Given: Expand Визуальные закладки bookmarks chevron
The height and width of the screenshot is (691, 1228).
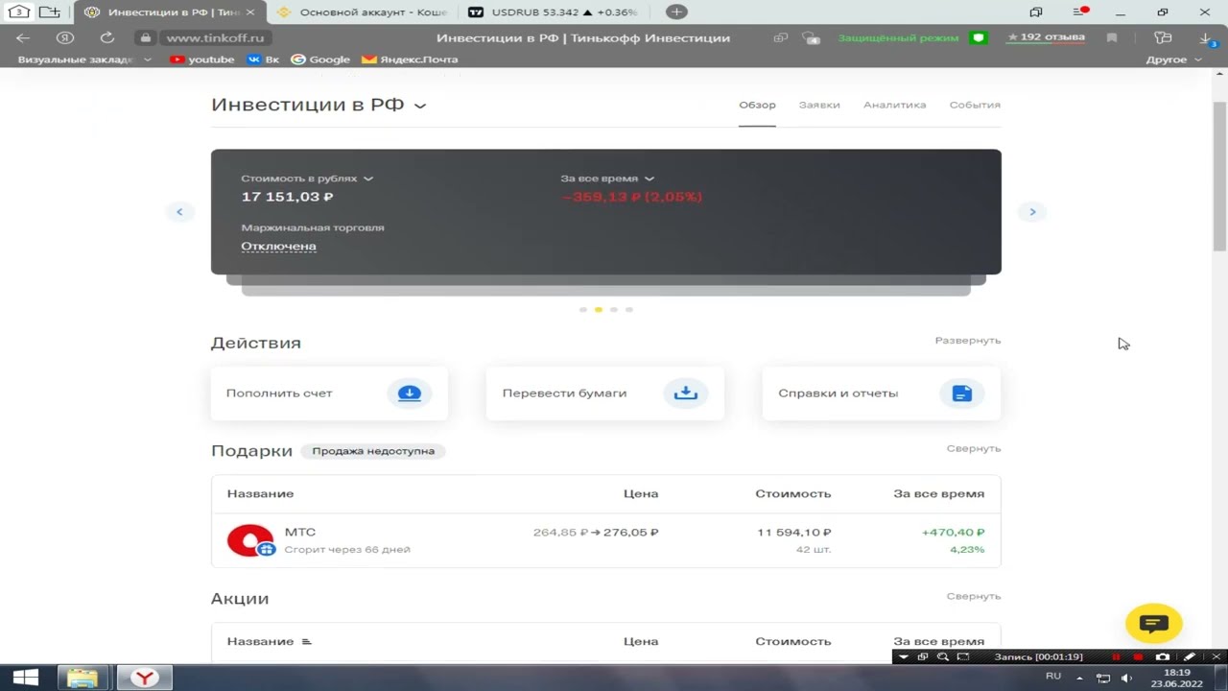Looking at the screenshot, I should click(148, 60).
